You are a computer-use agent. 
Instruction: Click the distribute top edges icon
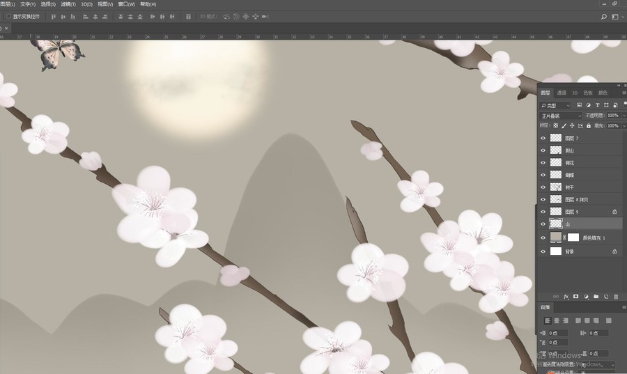click(121, 17)
